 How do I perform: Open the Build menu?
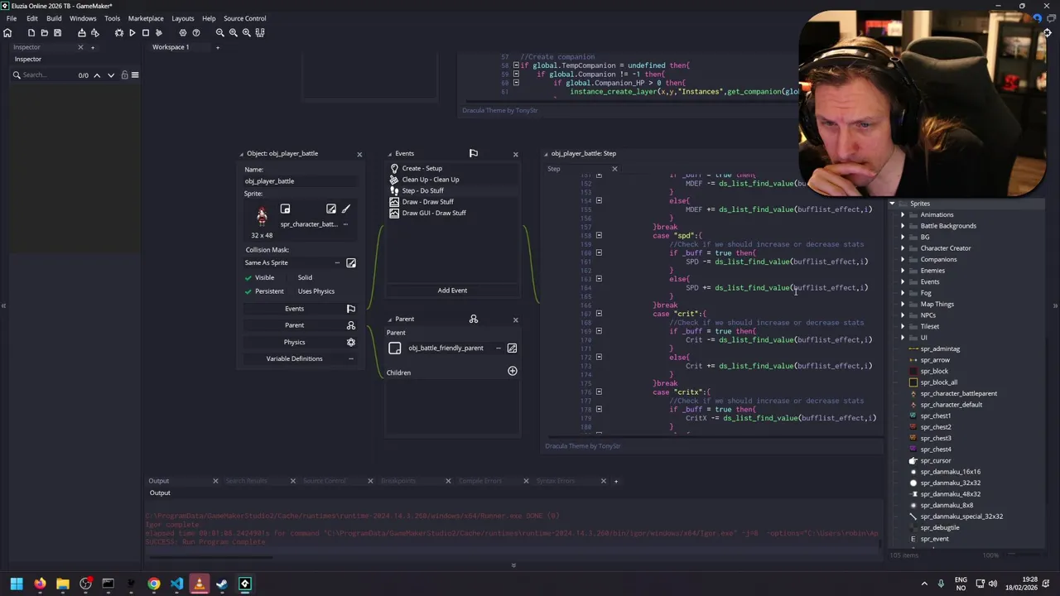(x=54, y=18)
